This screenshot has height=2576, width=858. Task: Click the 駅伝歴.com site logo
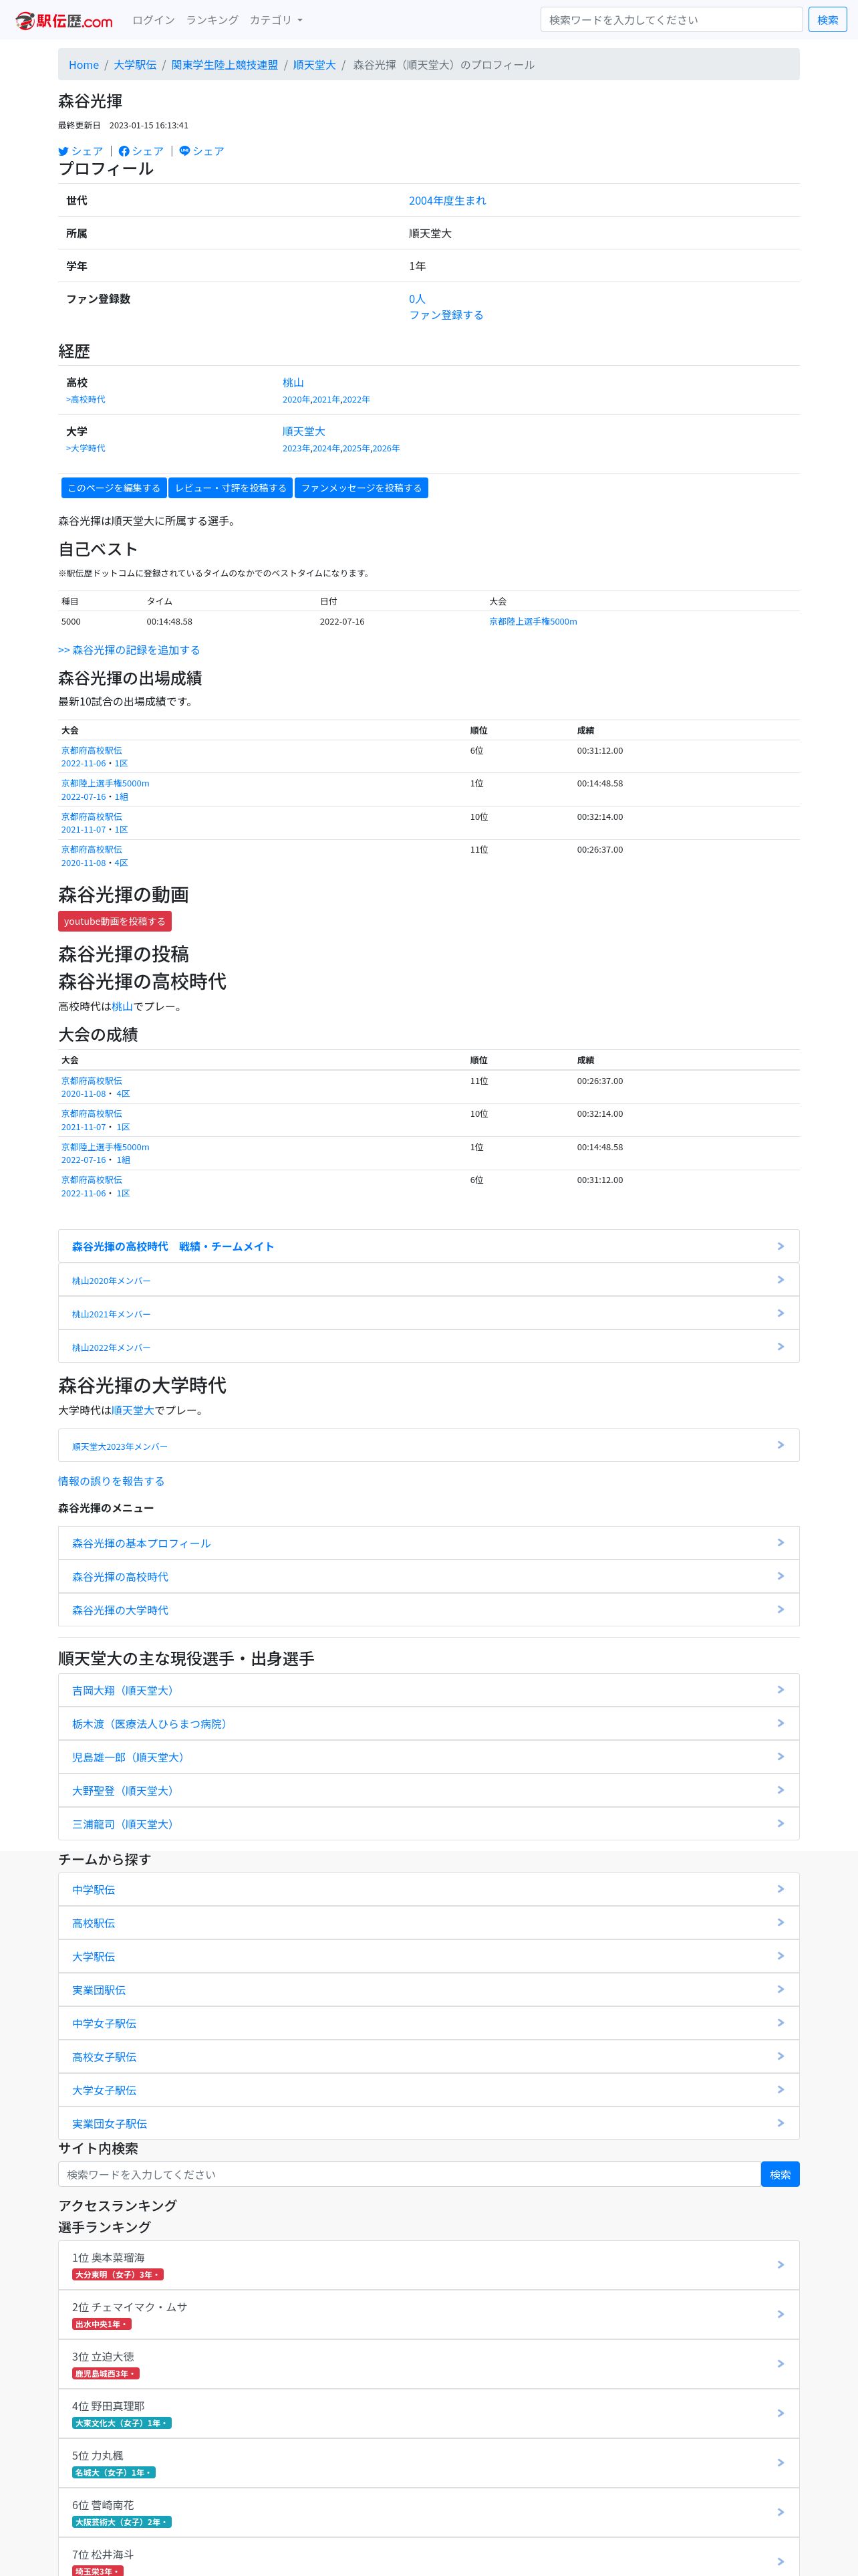(64, 20)
